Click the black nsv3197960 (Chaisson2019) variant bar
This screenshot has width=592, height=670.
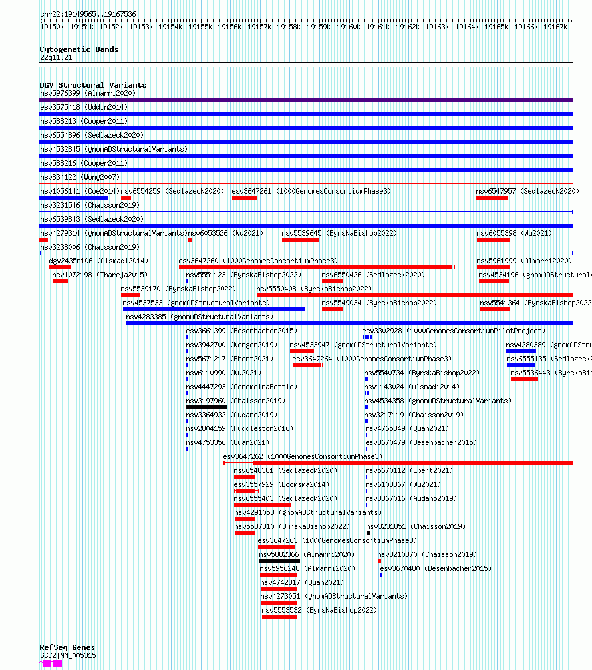(x=207, y=407)
